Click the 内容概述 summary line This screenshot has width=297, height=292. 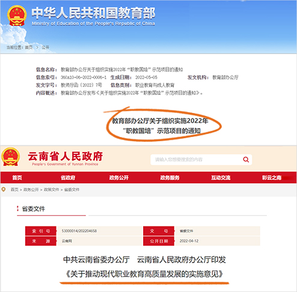click(x=119, y=93)
